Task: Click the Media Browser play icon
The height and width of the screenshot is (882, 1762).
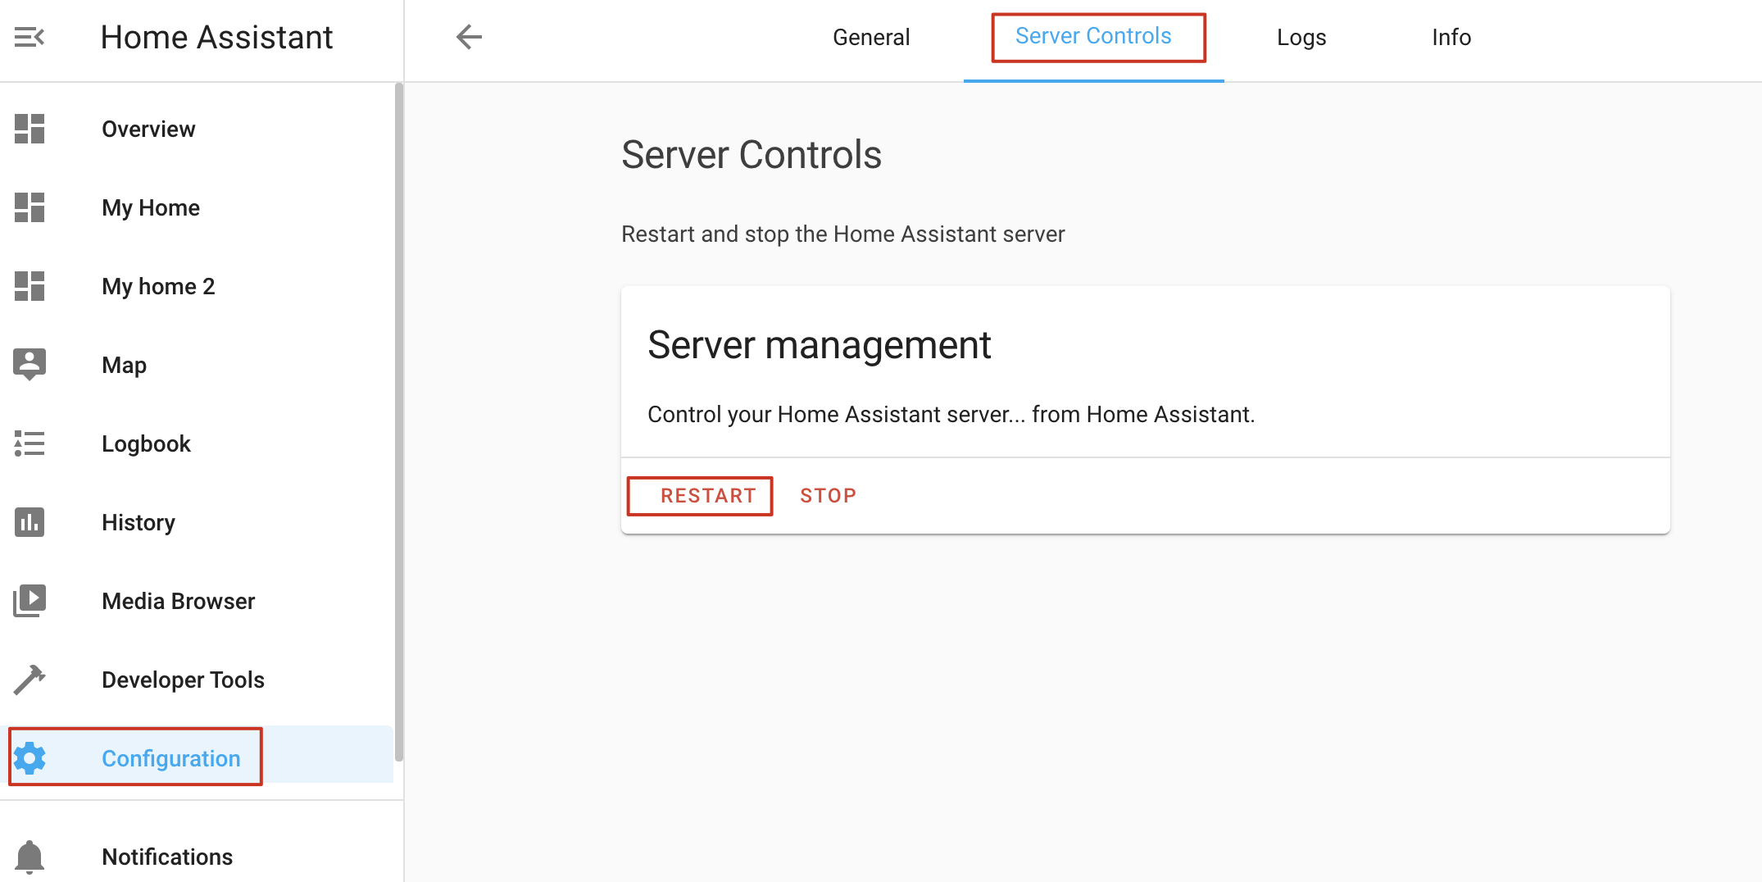Action: (x=30, y=601)
